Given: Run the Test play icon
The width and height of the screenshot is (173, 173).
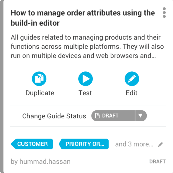Looking at the screenshot, I should [x=85, y=79].
